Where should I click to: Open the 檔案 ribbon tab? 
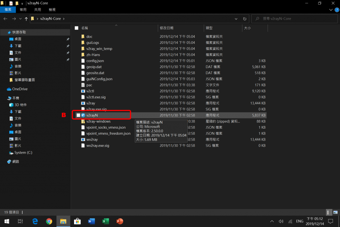[x=8, y=10]
